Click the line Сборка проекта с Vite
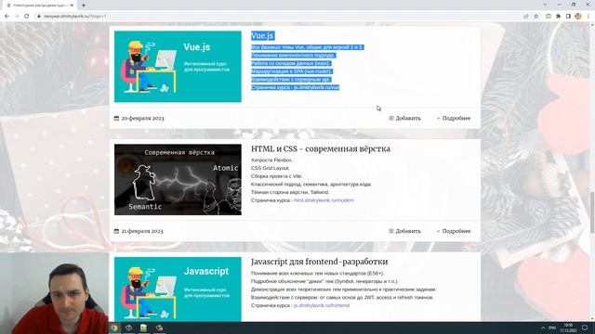Screen dimensions: 595x334 [x=276, y=176]
